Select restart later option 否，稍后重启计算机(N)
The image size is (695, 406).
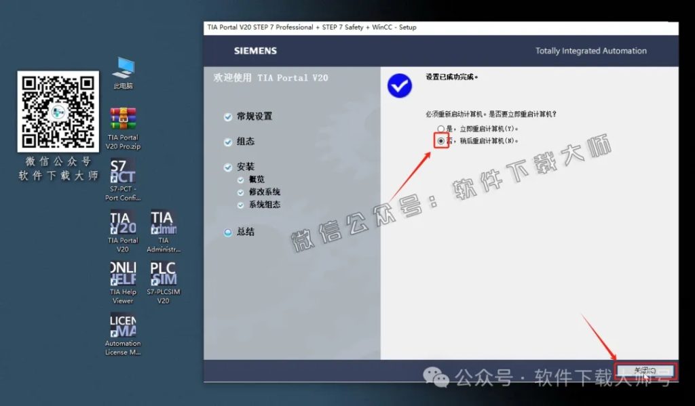(x=441, y=140)
